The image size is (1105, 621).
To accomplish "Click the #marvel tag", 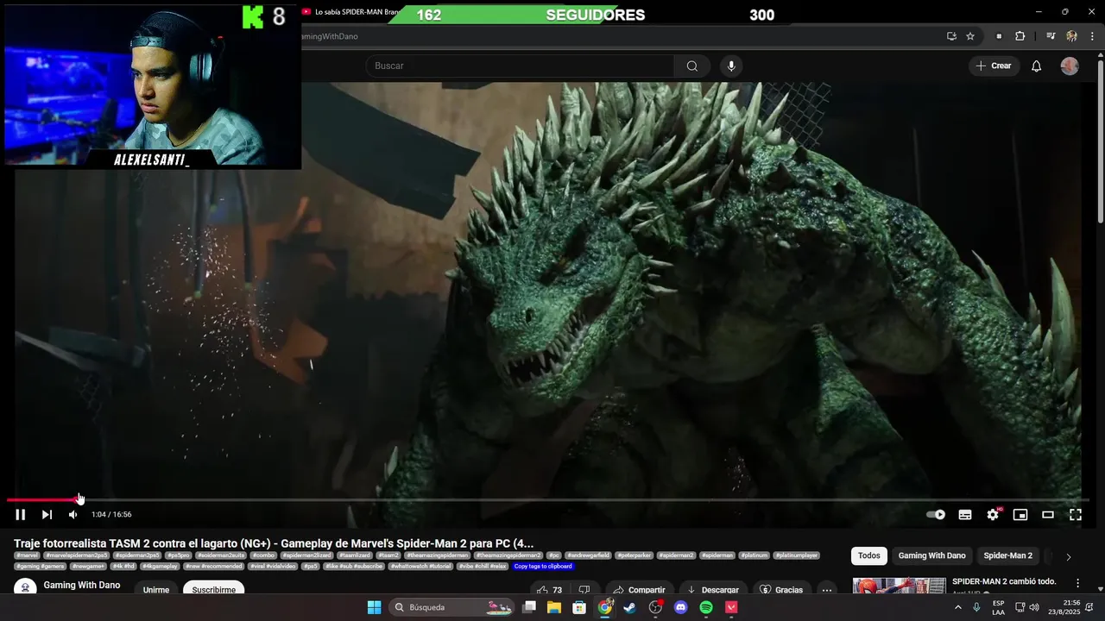I will coord(28,555).
